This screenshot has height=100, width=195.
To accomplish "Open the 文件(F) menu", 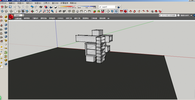I will 3,3.
